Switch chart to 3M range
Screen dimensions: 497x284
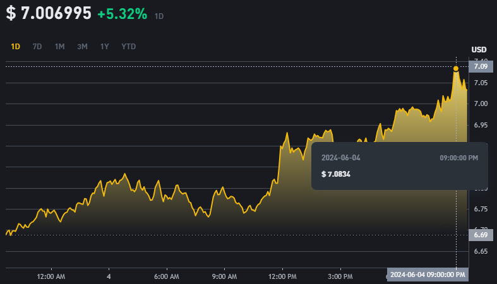[x=82, y=46]
